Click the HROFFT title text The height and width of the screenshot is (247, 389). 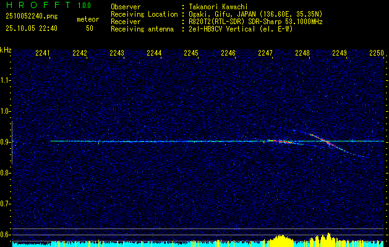[x=39, y=5]
